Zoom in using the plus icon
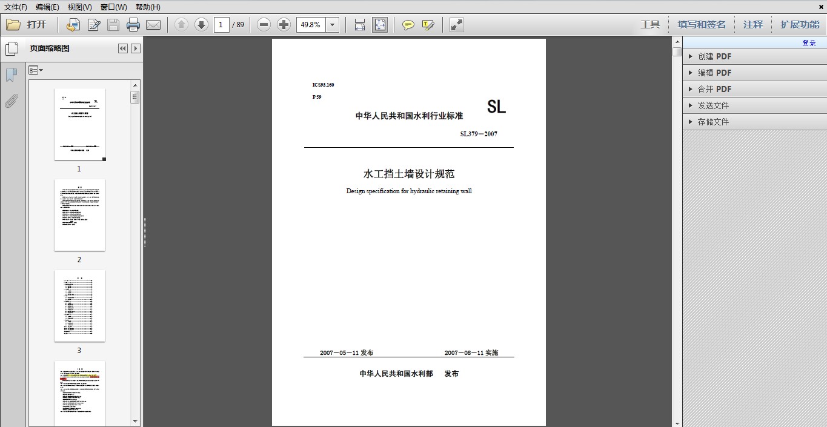 (x=284, y=25)
